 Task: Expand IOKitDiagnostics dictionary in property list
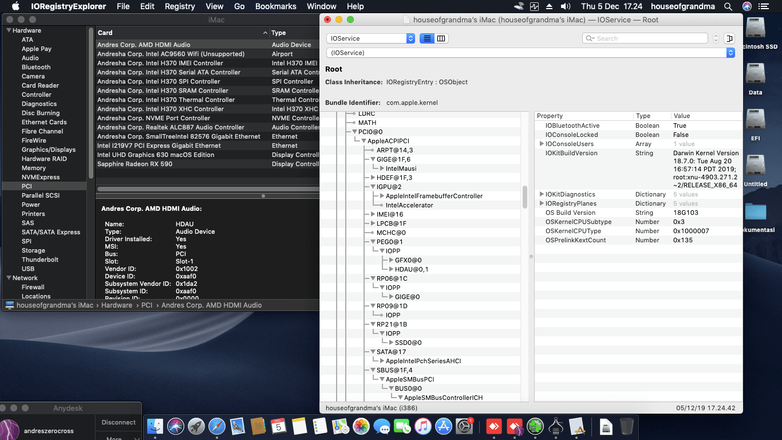pyautogui.click(x=542, y=194)
